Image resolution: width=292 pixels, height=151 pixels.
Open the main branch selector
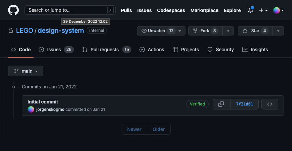[26, 71]
